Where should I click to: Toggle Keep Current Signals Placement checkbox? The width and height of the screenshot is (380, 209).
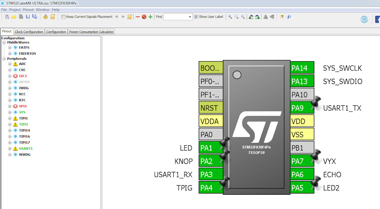click(x=63, y=17)
